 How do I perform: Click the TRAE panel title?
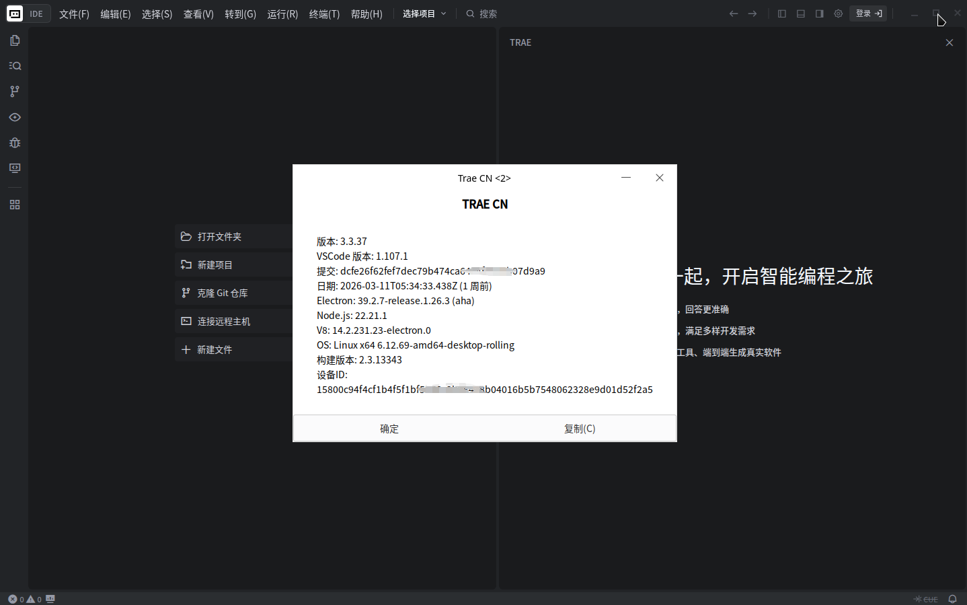[520, 42]
